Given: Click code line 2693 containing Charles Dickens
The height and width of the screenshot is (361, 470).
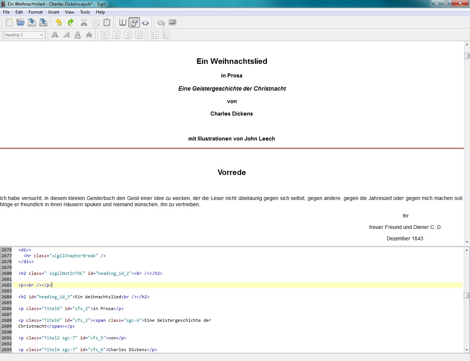Looking at the screenshot, I should coord(88,350).
